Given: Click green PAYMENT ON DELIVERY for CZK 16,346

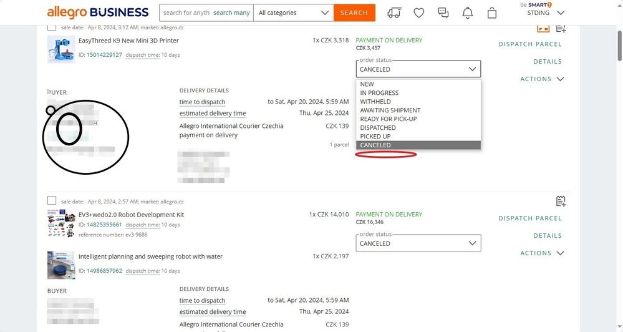Looking at the screenshot, I should point(389,214).
